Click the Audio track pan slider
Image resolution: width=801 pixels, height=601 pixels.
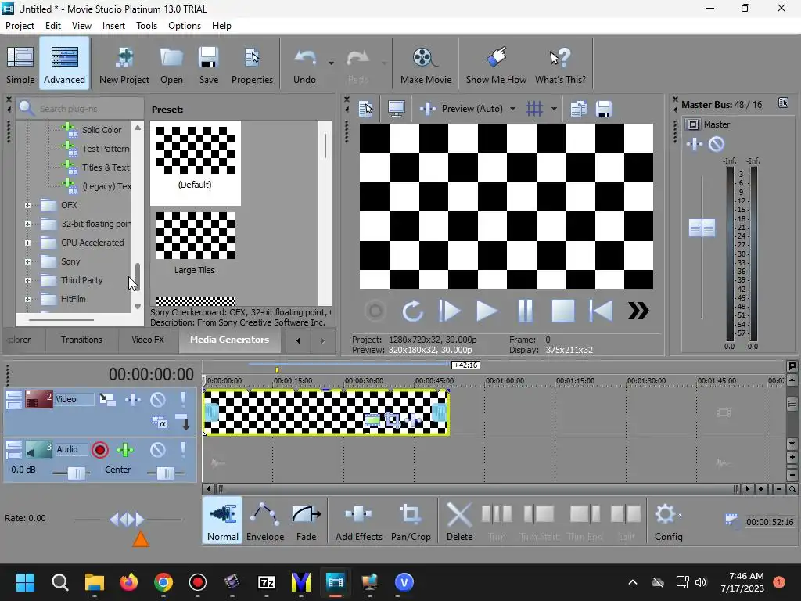click(x=165, y=473)
